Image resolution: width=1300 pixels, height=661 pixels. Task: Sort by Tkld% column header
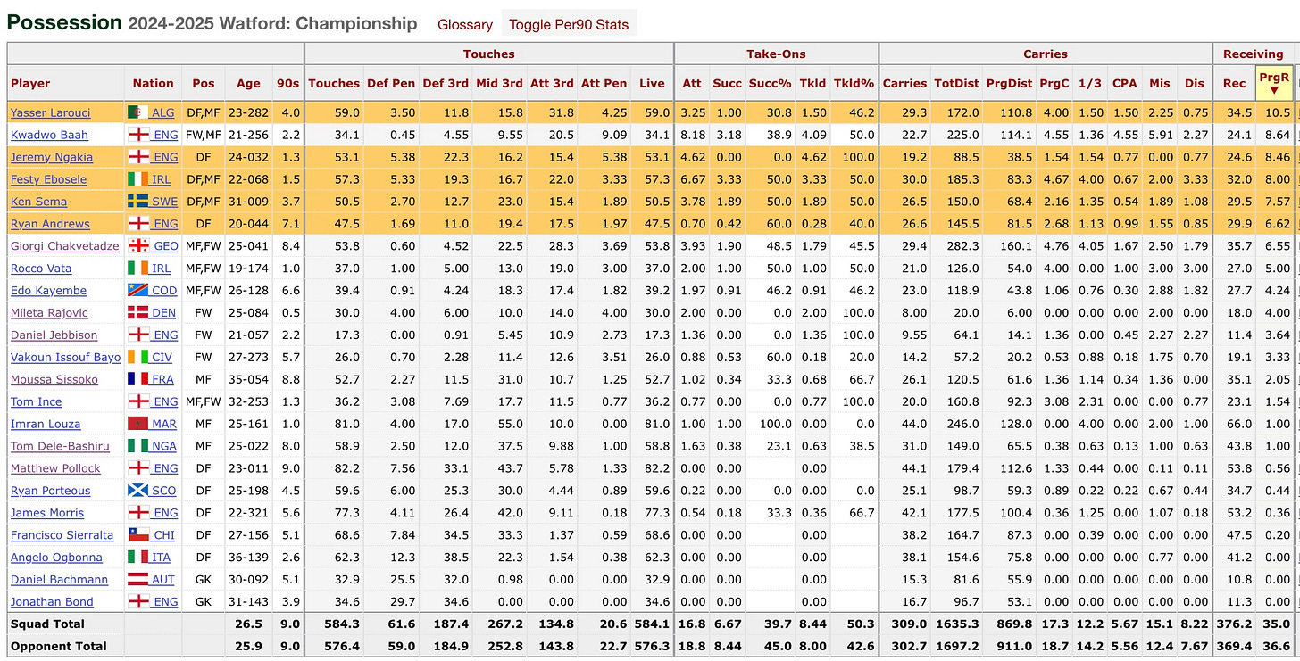click(854, 83)
